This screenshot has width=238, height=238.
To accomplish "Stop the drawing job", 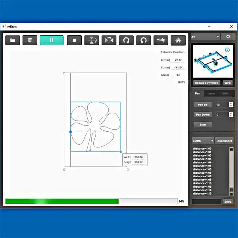I will 74,40.
